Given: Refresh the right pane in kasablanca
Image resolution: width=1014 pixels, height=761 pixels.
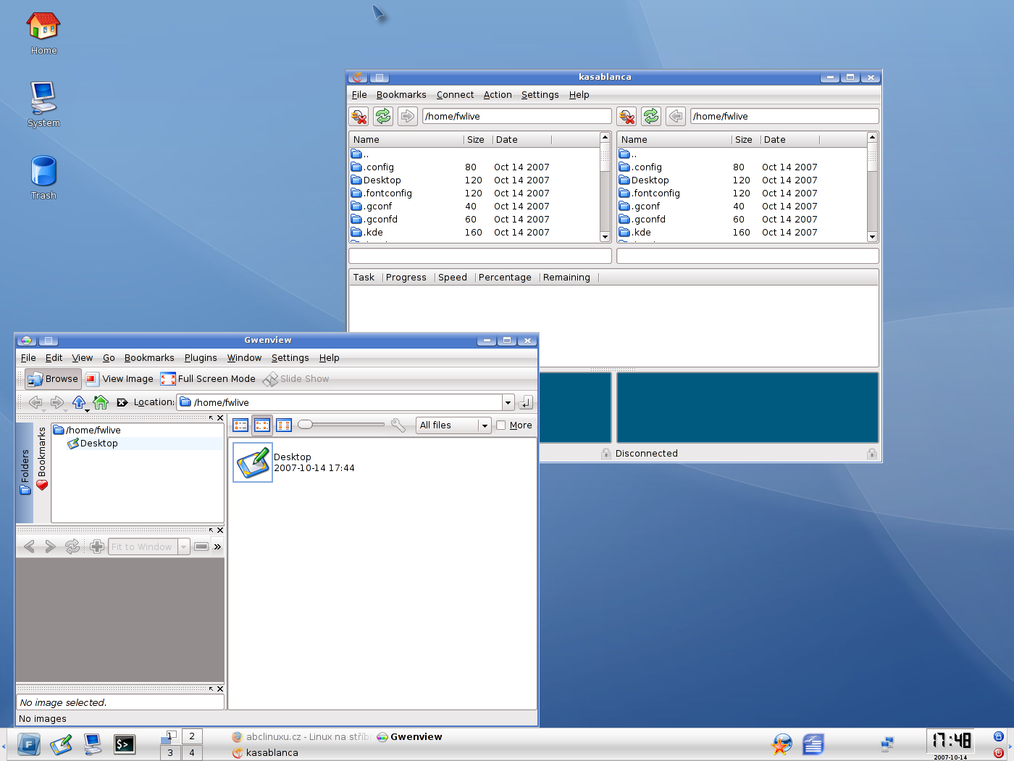Looking at the screenshot, I should 651,116.
